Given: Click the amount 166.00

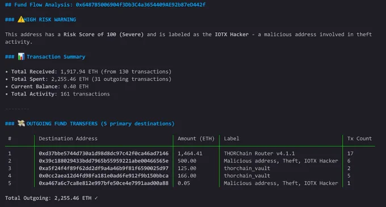Looking at the screenshot, I should [x=187, y=175].
